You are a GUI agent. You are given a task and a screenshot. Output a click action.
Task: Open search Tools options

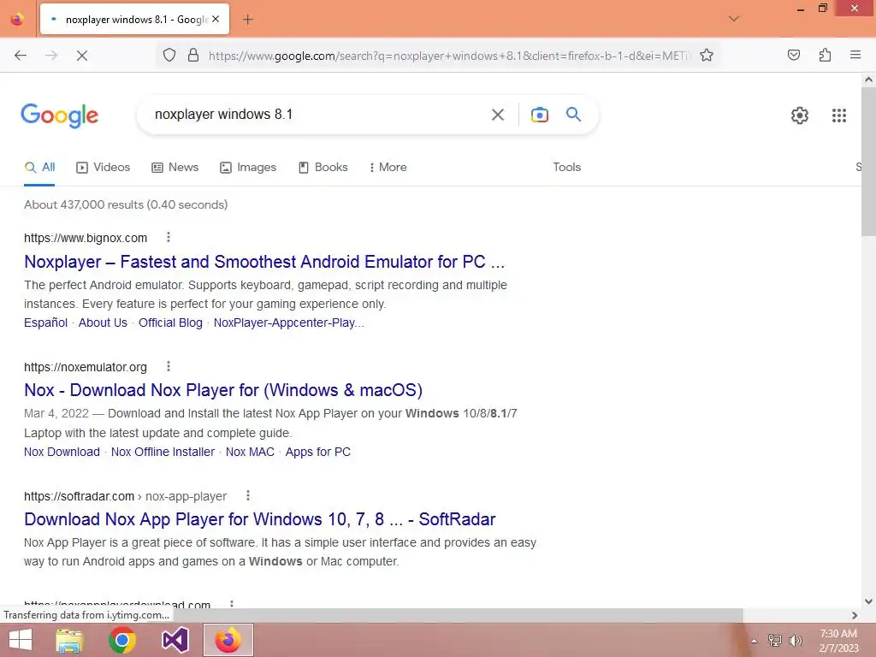pyautogui.click(x=567, y=167)
